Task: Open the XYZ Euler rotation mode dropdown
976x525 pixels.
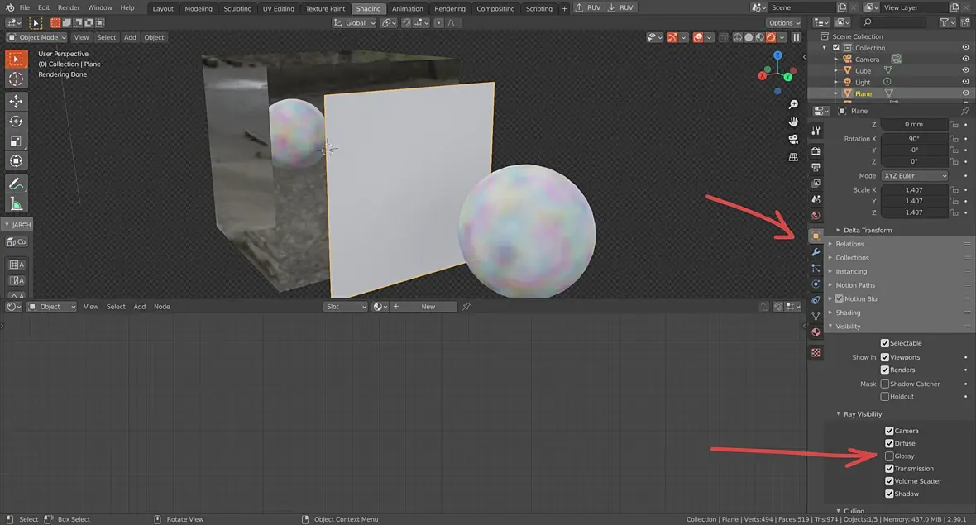Action: 914,176
